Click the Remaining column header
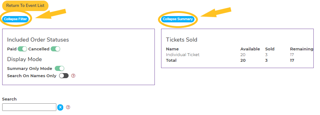The height and width of the screenshot is (115, 320). (302, 49)
